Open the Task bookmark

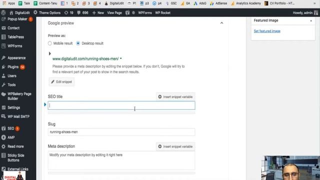click(24, 3)
